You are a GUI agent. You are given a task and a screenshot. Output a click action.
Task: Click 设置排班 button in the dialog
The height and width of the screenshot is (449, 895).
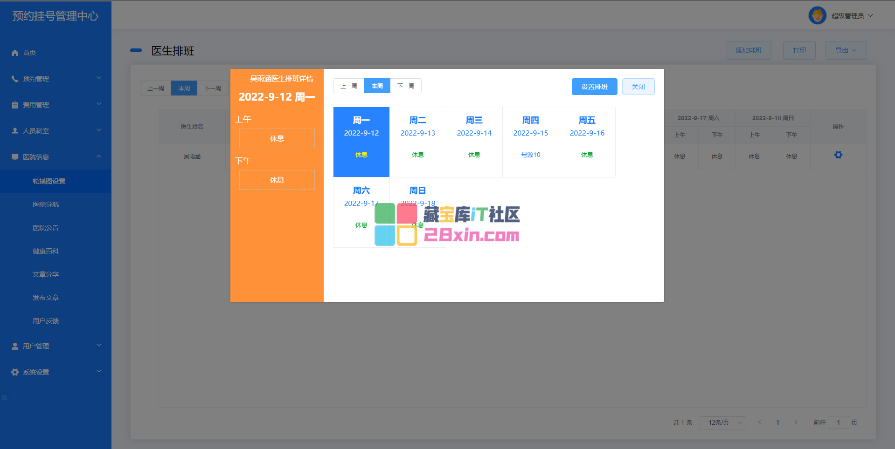pos(594,87)
